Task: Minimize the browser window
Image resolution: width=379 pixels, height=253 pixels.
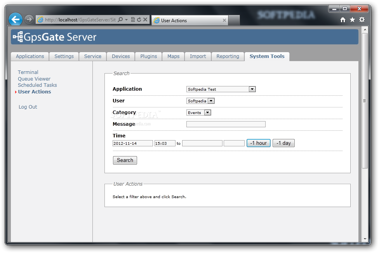Action: point(334,9)
